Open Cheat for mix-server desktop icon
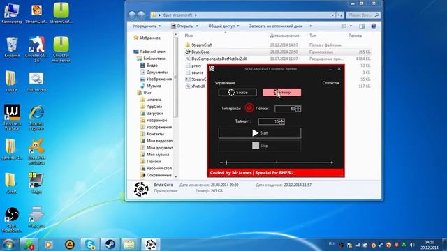The image size is (447, 251). (x=61, y=50)
